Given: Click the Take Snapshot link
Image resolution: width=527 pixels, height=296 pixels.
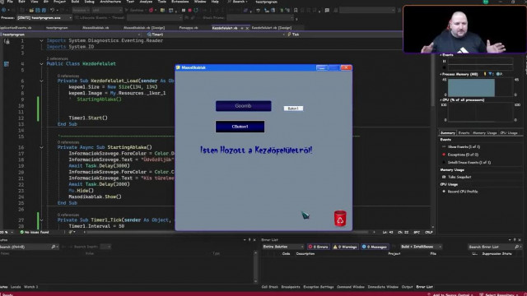Looking at the screenshot, I should point(459,177).
